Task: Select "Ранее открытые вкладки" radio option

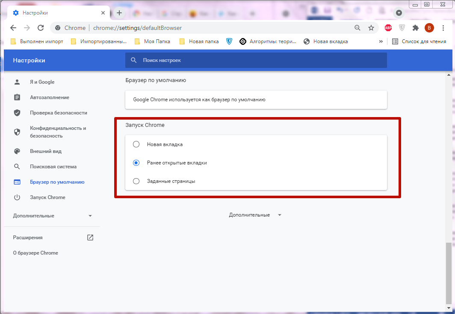Action: click(136, 163)
